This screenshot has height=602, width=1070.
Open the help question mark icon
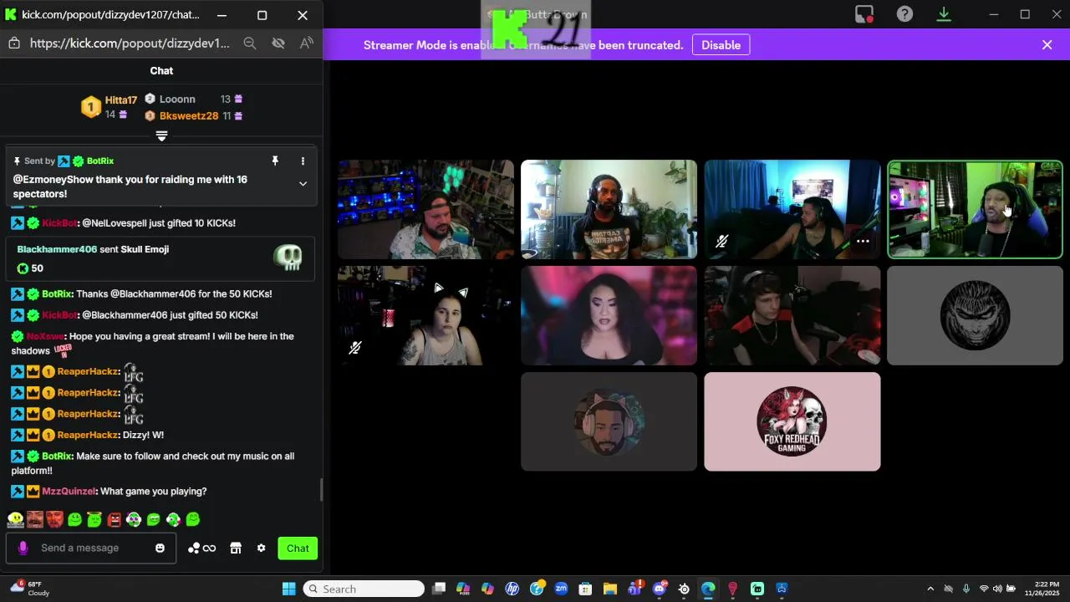[x=904, y=14]
